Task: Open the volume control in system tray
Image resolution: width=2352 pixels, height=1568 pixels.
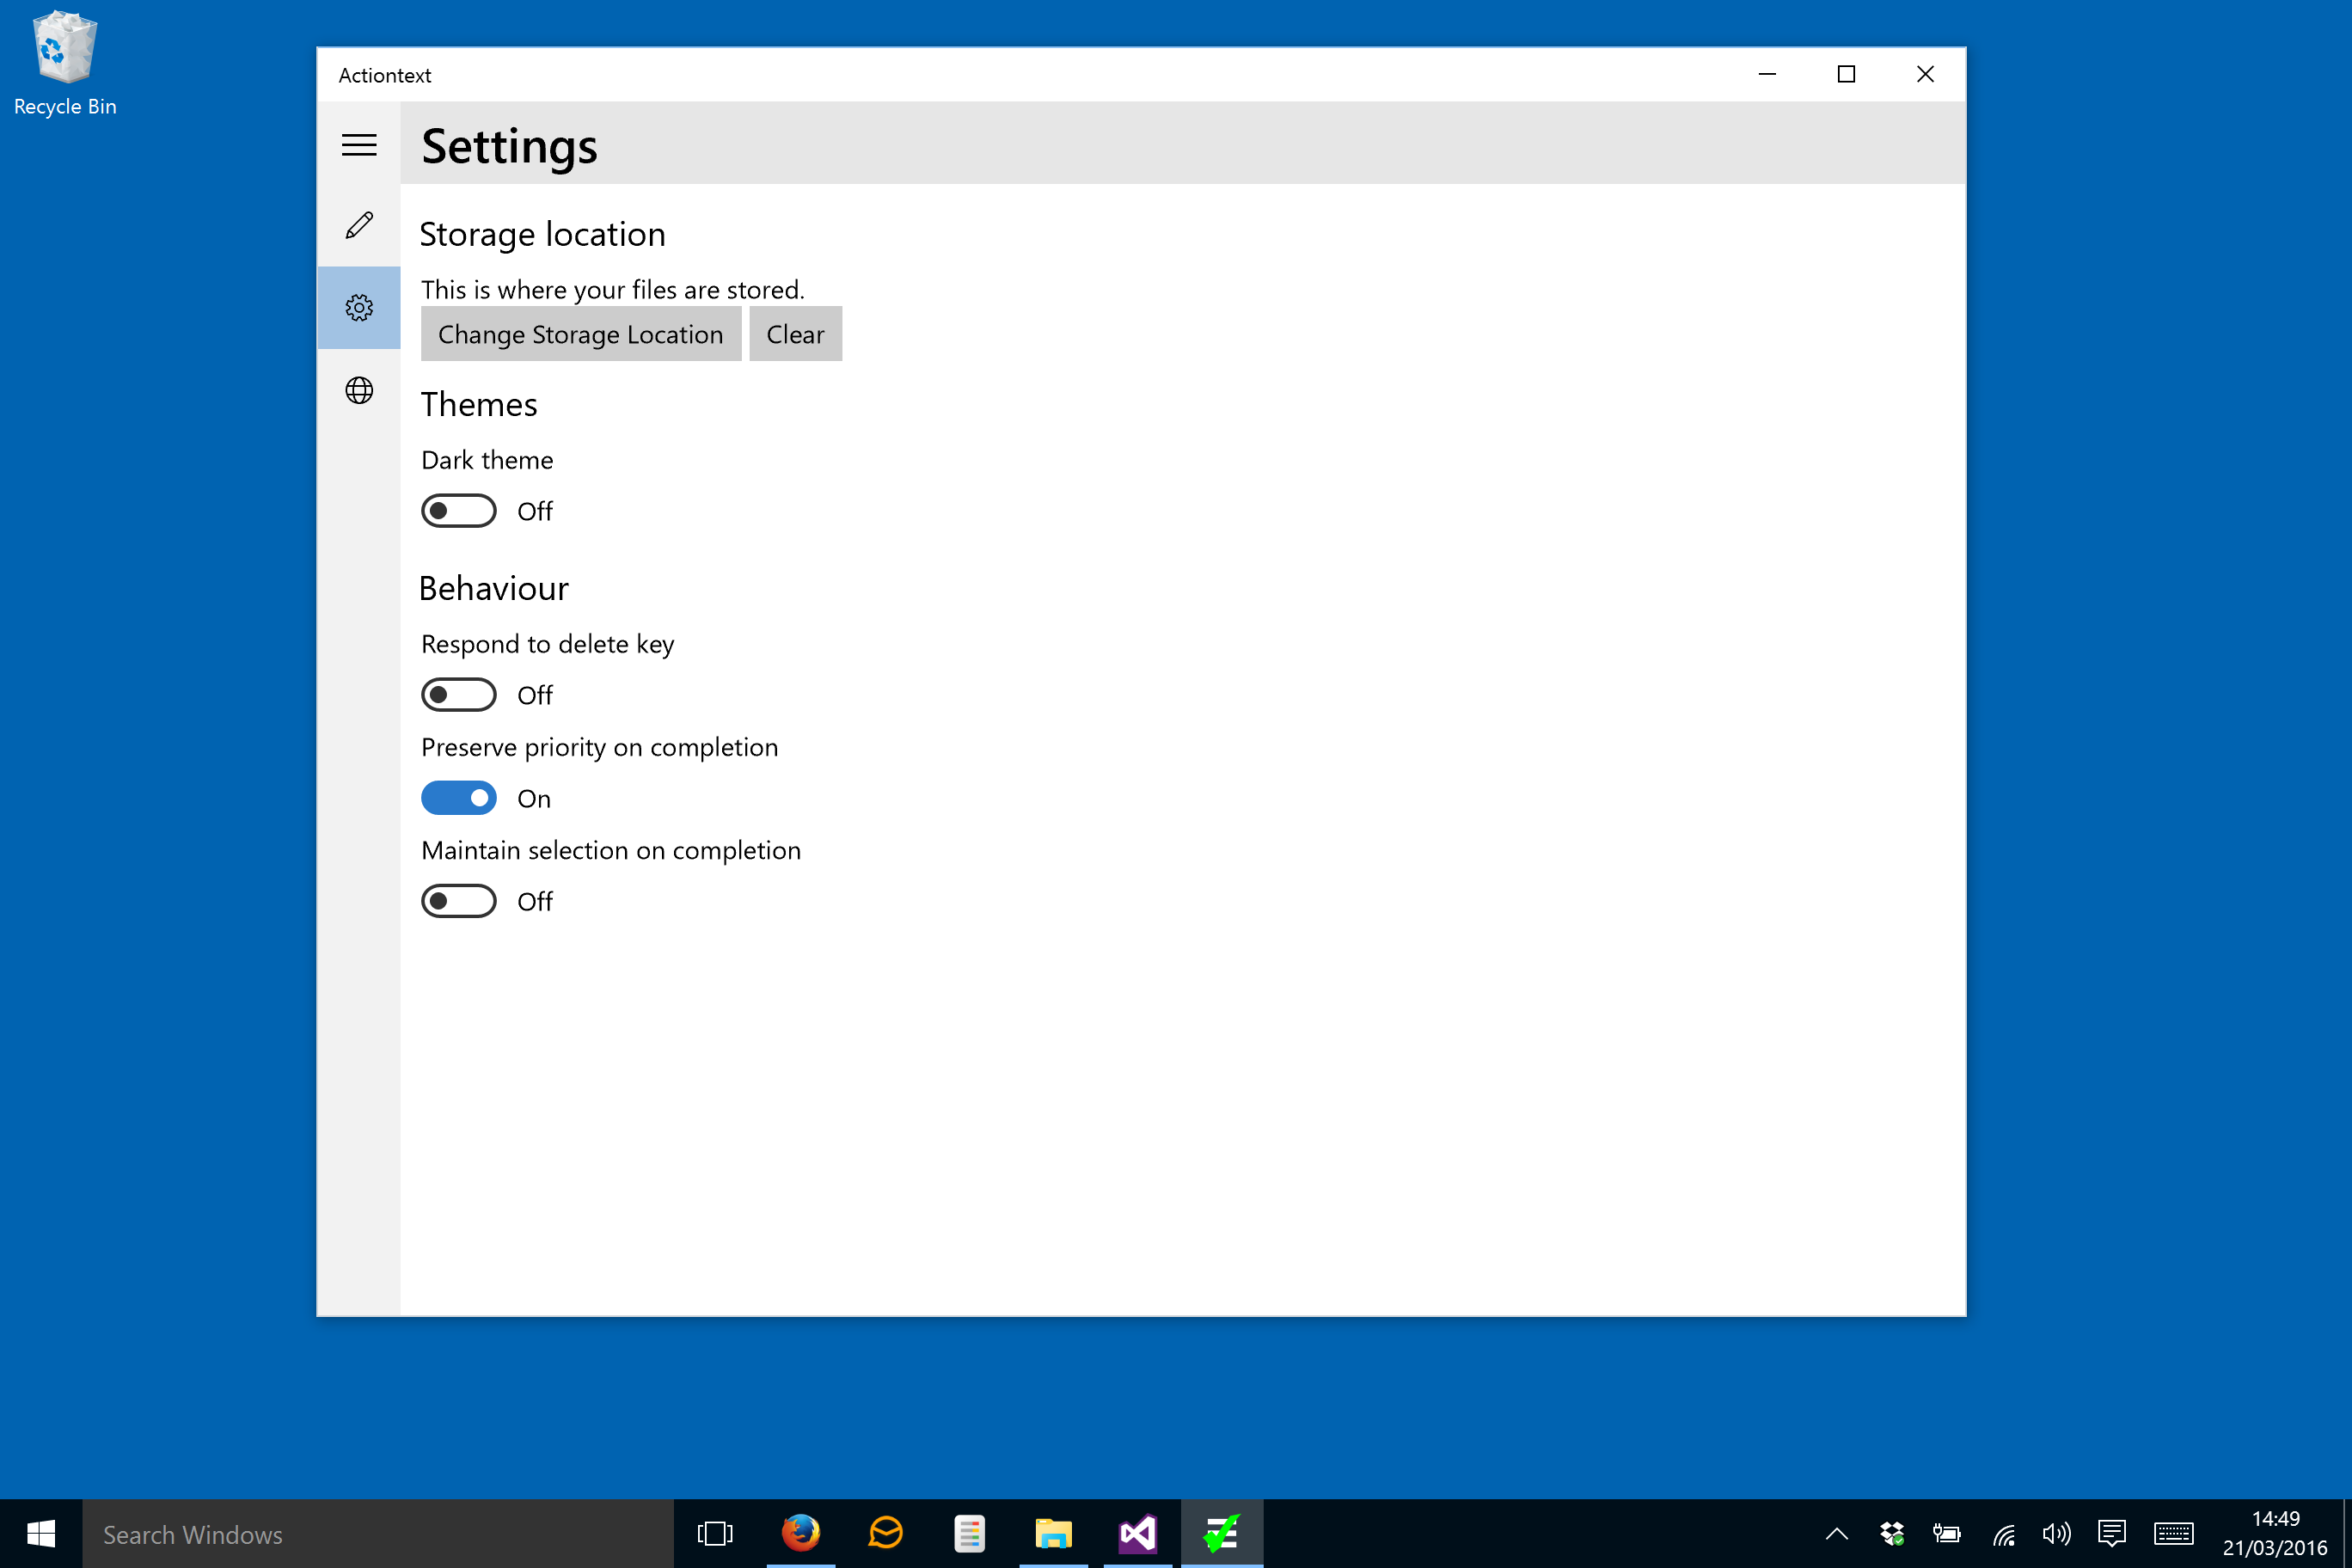Action: click(x=2056, y=1533)
